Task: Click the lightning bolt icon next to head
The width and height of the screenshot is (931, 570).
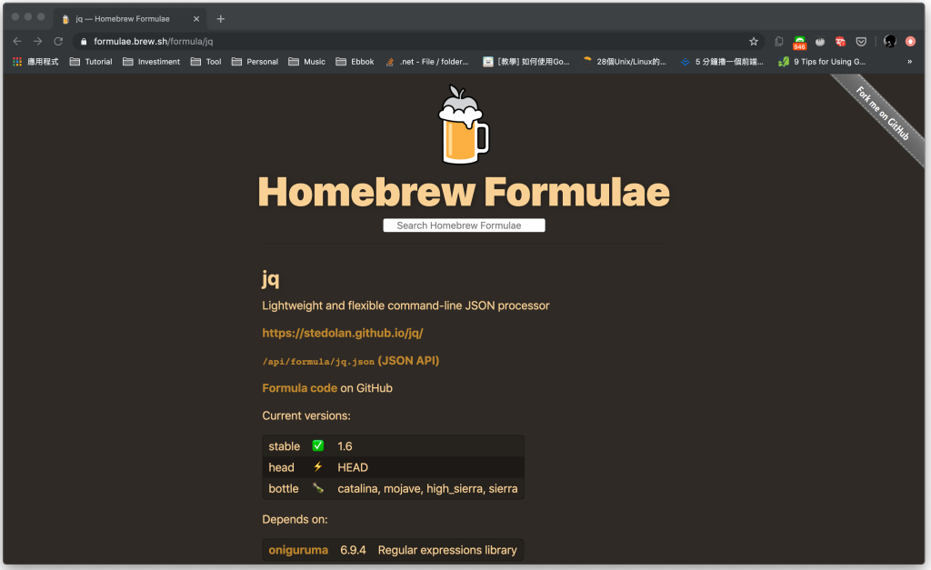Action: 317,467
